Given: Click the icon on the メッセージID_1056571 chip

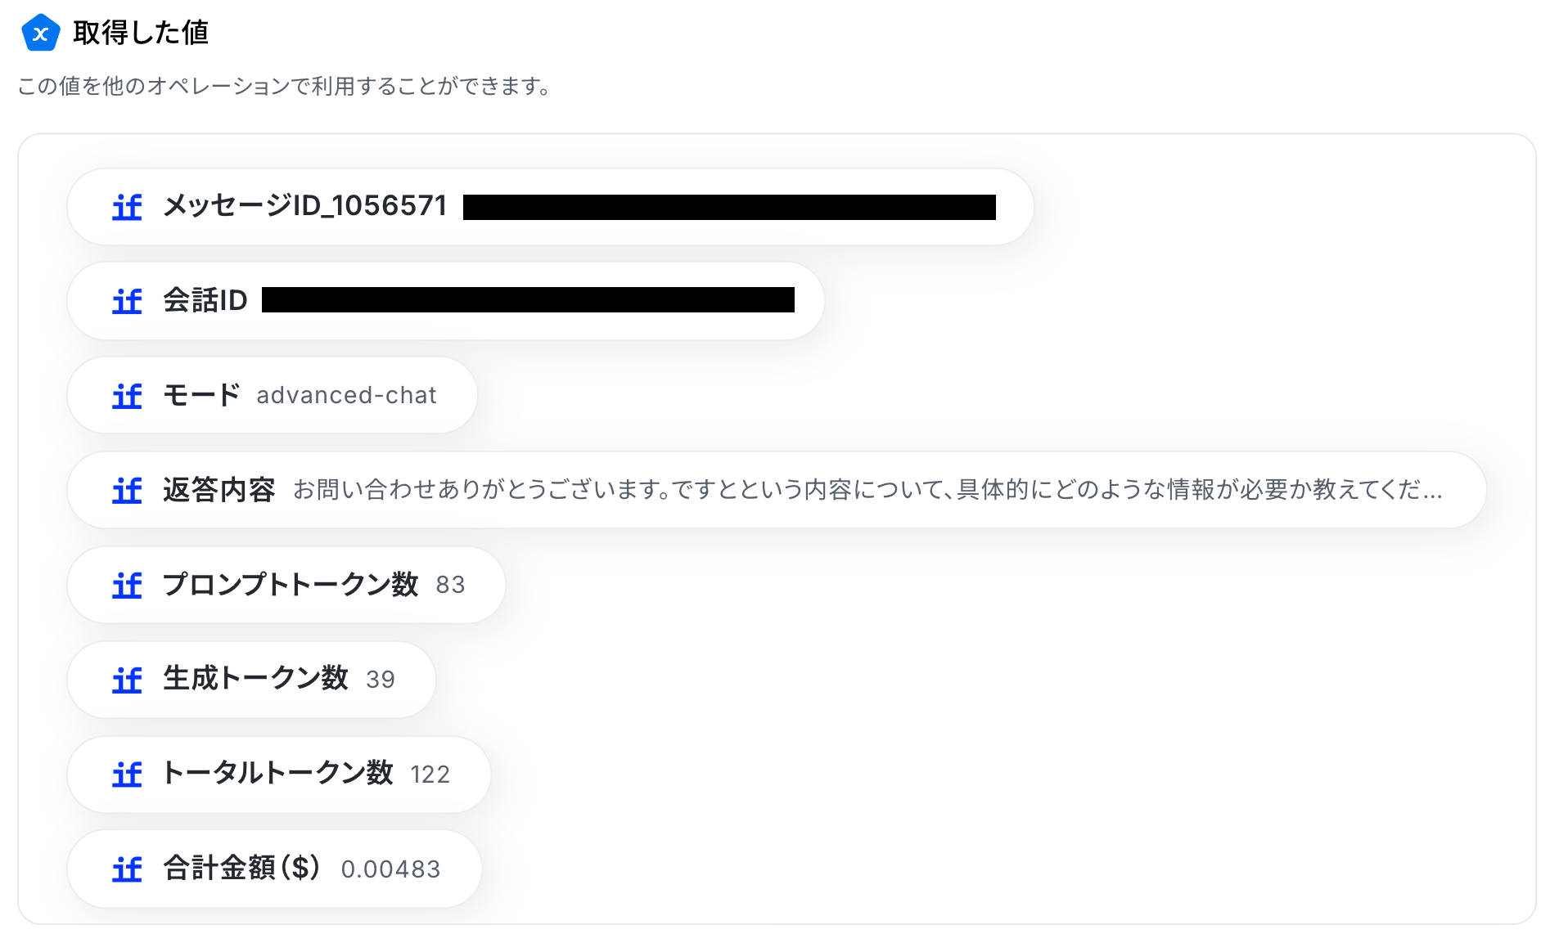Looking at the screenshot, I should [x=127, y=207].
